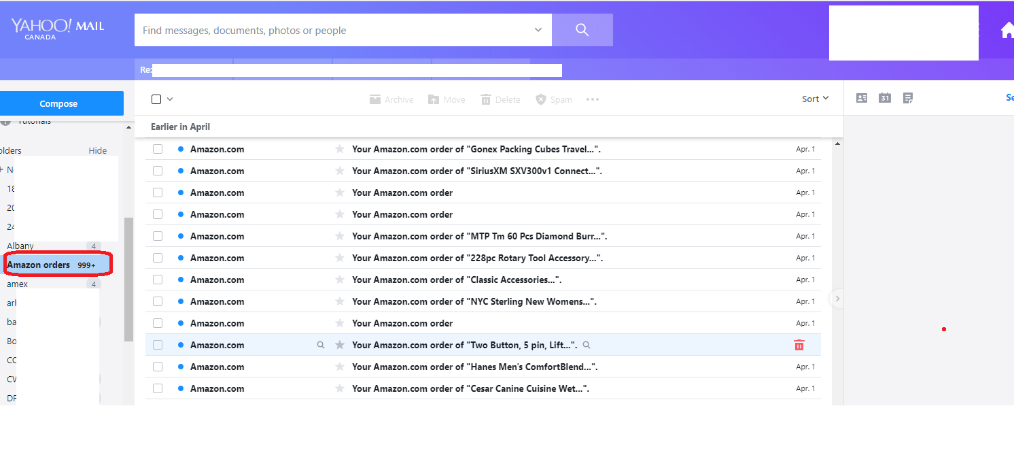Image resolution: width=1014 pixels, height=453 pixels.
Task: Star the 228pc Rotary Tool Accessory email
Action: pos(340,258)
